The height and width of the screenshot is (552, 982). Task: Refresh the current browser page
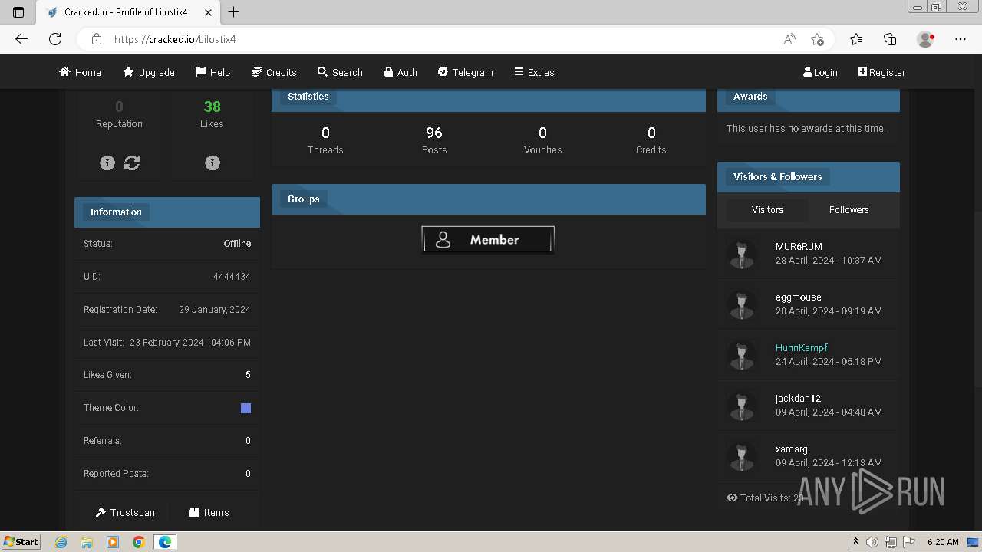point(55,39)
